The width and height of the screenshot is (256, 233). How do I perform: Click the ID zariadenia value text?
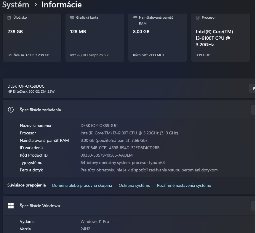(120, 148)
